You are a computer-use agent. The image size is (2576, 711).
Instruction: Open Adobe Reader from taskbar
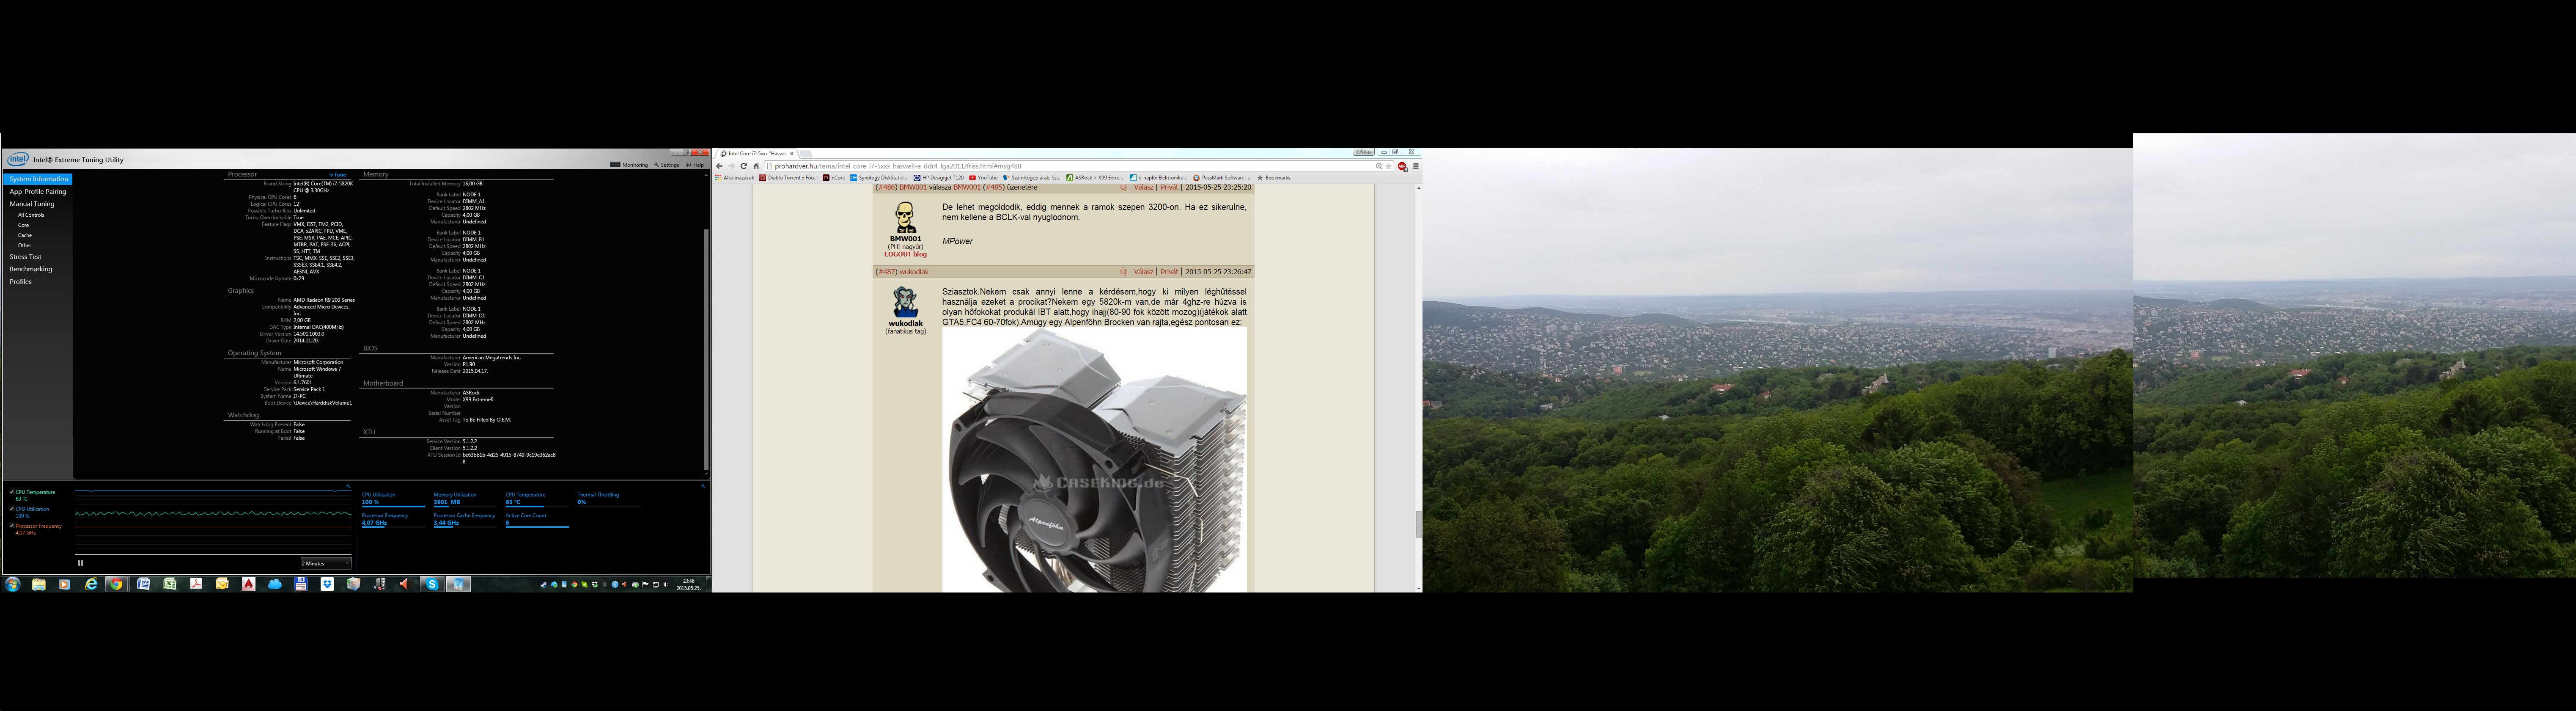[196, 584]
